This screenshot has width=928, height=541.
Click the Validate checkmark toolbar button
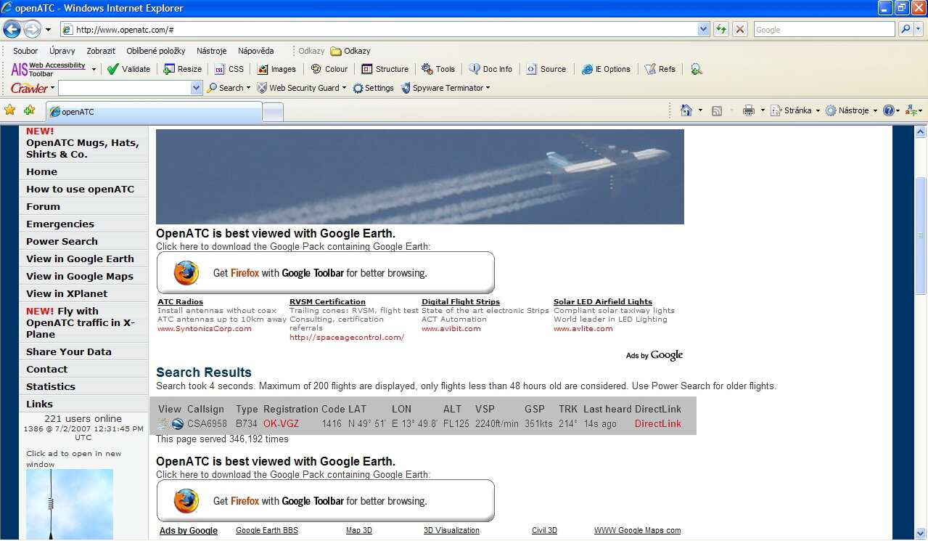click(x=128, y=69)
